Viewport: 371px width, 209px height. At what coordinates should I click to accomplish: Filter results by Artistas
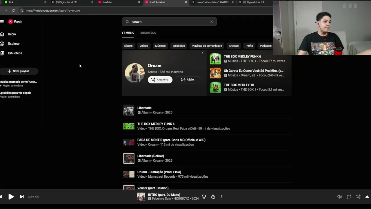coord(234,46)
